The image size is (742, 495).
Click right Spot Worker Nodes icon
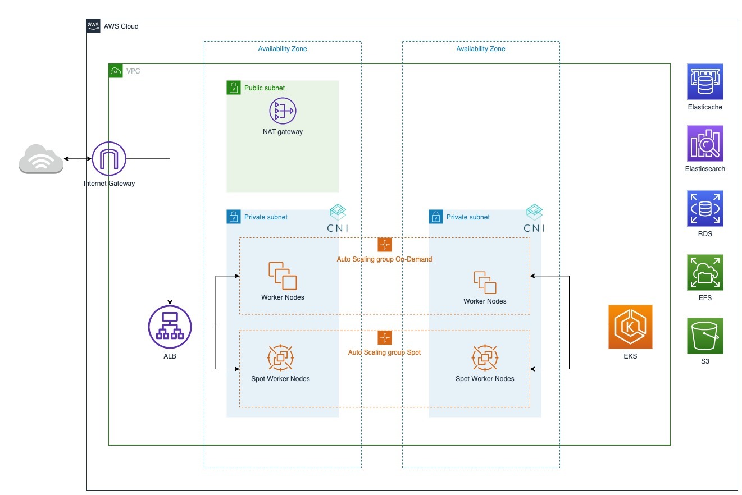(484, 357)
